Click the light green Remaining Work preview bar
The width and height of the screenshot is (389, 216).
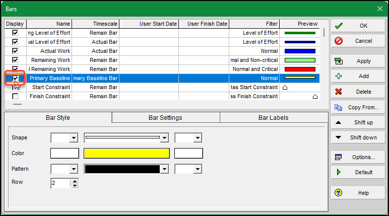(300, 60)
